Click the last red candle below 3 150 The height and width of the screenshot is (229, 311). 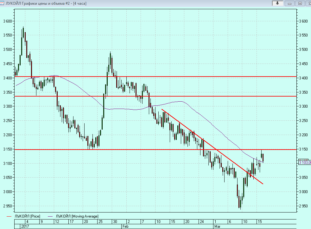[263, 158]
